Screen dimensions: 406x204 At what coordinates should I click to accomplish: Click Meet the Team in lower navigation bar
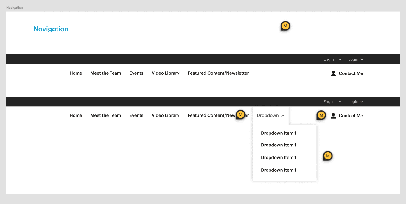[x=106, y=115]
